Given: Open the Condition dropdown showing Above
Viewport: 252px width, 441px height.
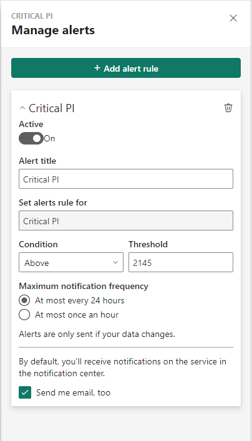Looking at the screenshot, I should [71, 262].
